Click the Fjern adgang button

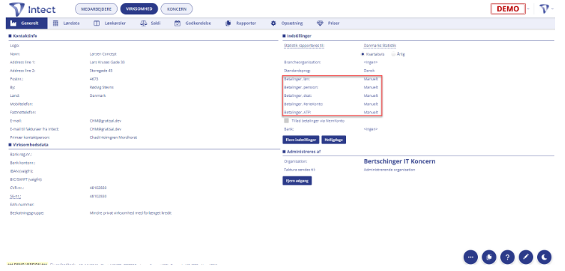(x=297, y=180)
